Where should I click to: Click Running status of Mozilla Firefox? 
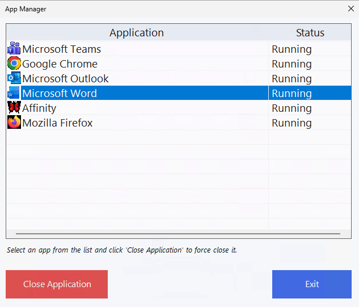point(292,123)
